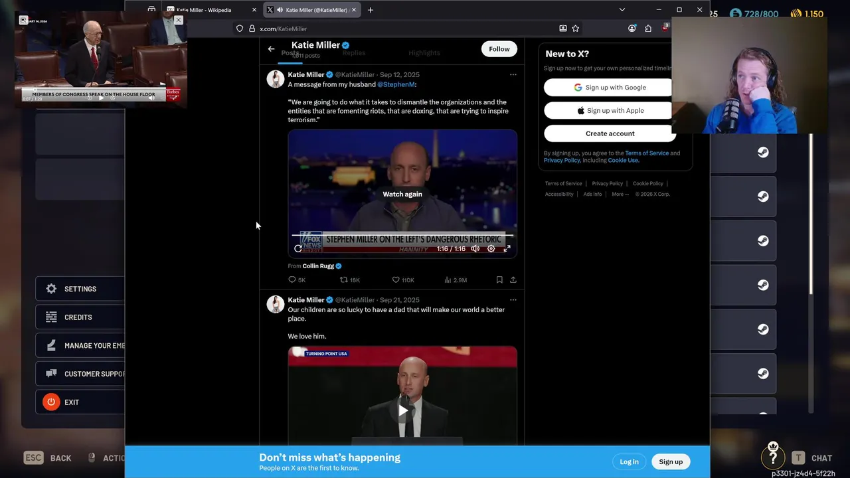
Task: Open replies with 5K comments
Action: point(297,280)
